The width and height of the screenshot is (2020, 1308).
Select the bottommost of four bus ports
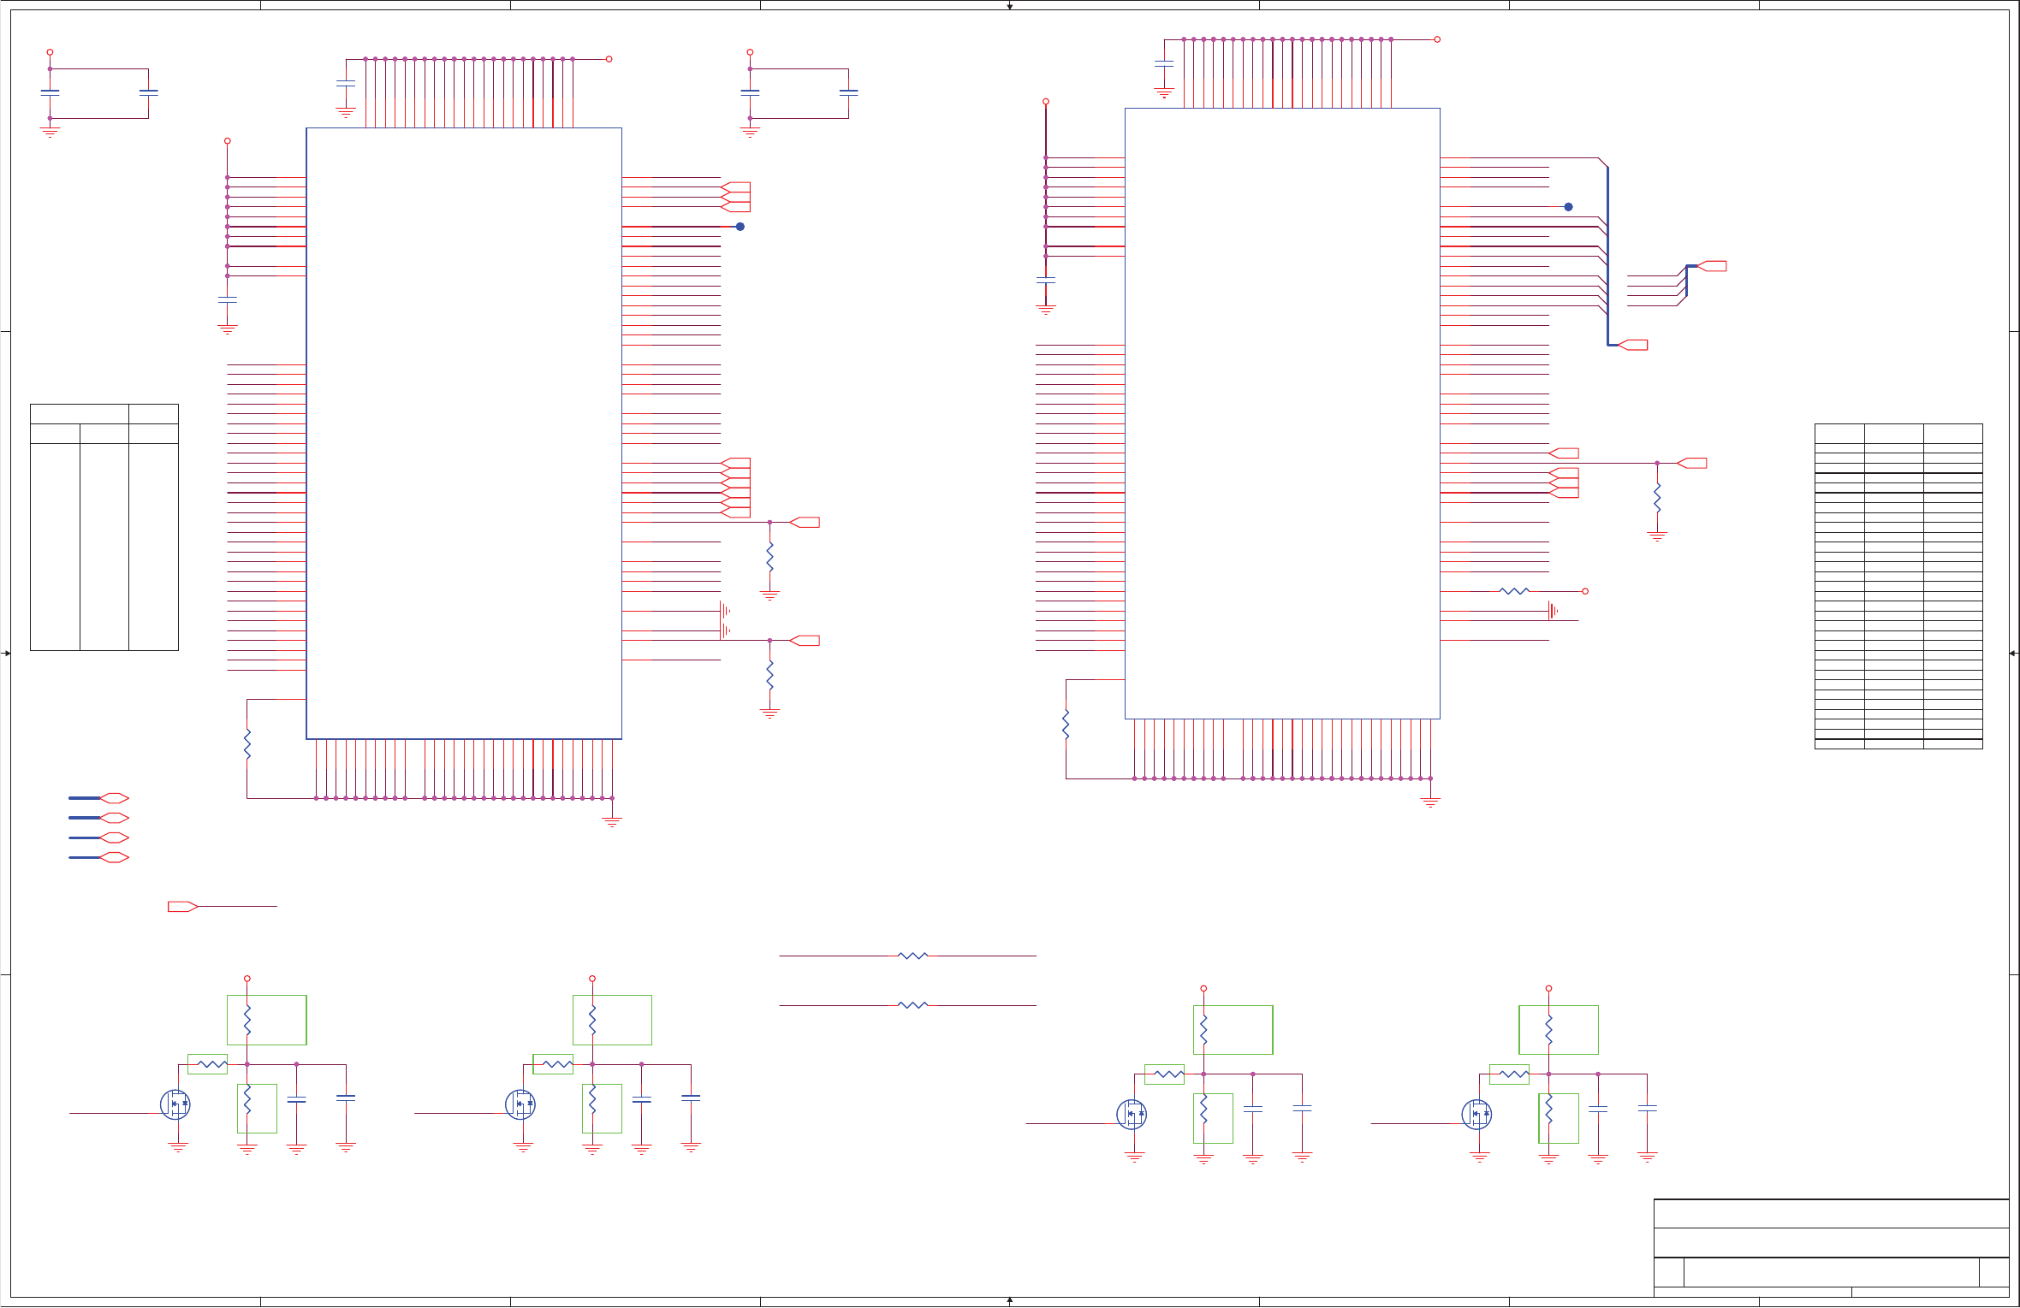tap(114, 857)
